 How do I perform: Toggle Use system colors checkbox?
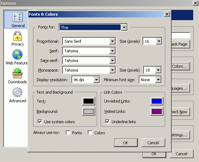coord(40,121)
